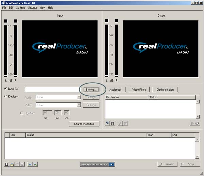Click destination list scroll up arrow
Screen dimensions: 204x176
pos(198,101)
